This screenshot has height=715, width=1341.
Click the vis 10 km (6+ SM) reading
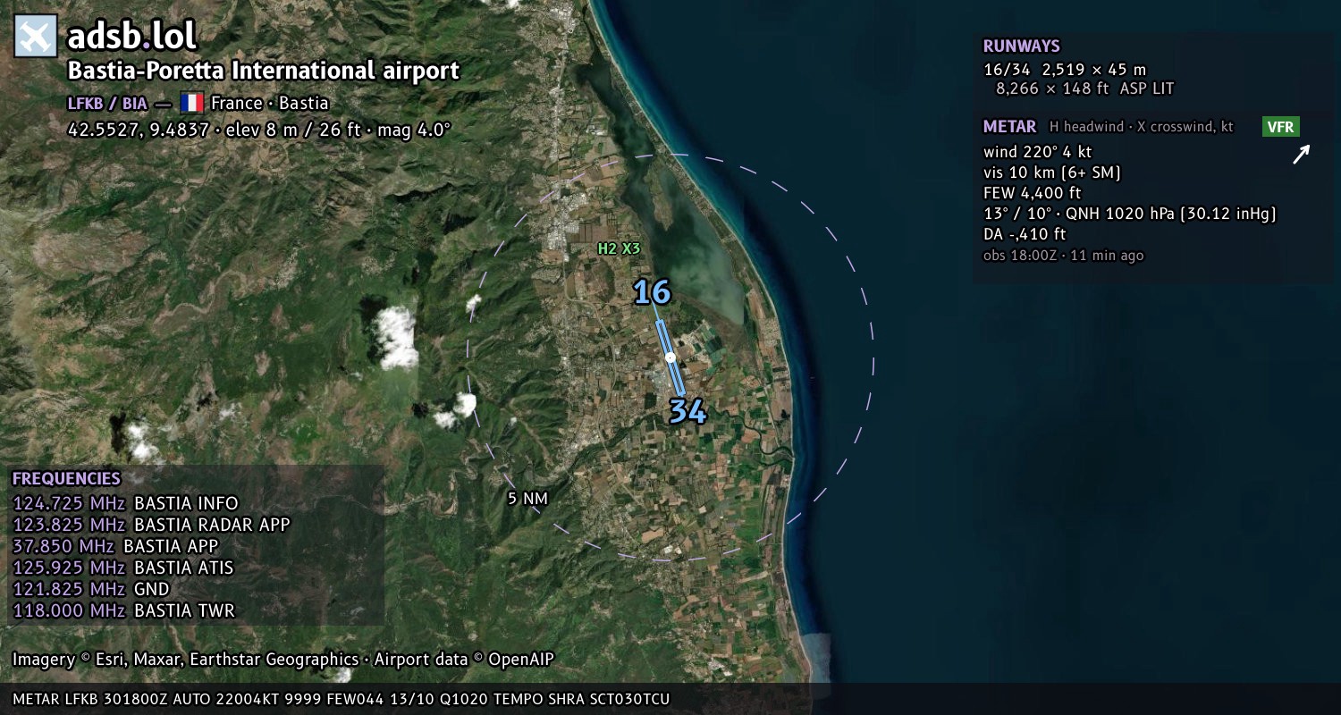pyautogui.click(x=1052, y=172)
